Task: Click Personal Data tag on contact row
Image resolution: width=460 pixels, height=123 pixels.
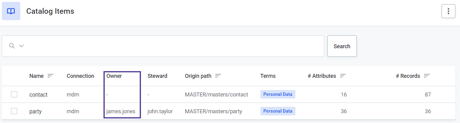Action: (278, 94)
